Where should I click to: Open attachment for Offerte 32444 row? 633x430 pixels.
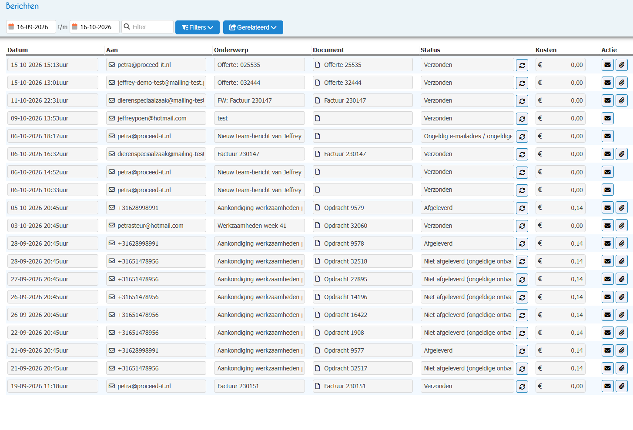tap(622, 83)
